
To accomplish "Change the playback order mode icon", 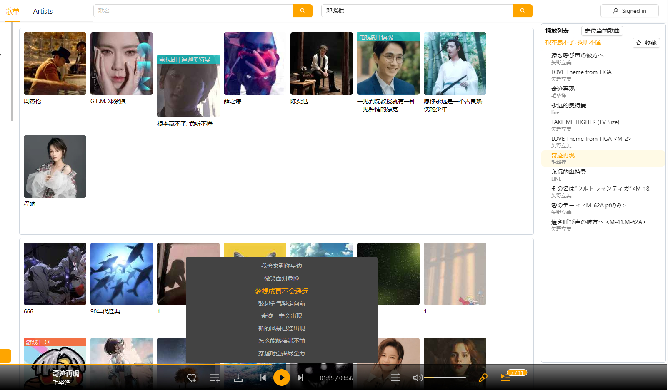I will click(396, 378).
